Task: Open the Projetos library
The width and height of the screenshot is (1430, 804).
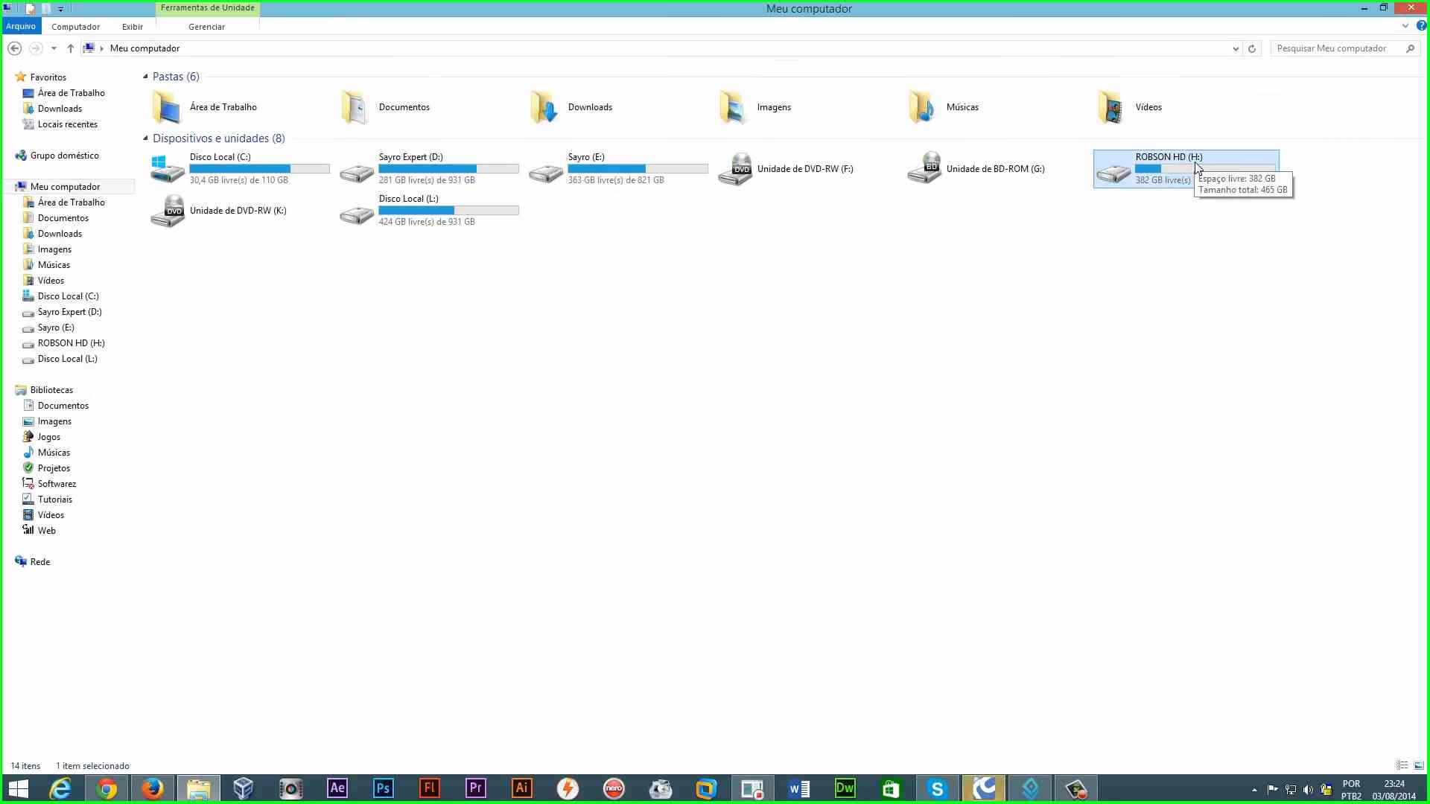Action: [x=54, y=468]
